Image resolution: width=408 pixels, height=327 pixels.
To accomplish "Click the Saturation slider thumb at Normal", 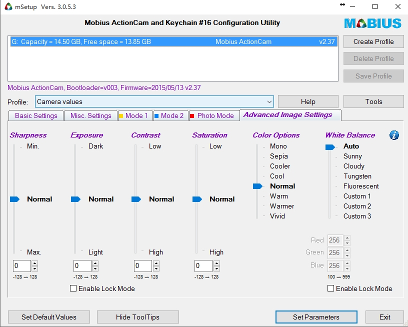I will click(197, 199).
